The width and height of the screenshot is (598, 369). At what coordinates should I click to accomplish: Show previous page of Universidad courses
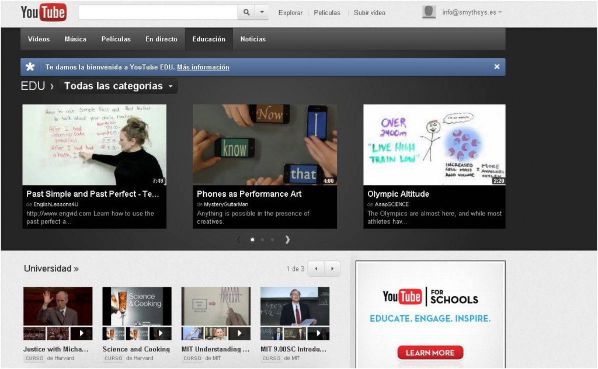pos(316,269)
